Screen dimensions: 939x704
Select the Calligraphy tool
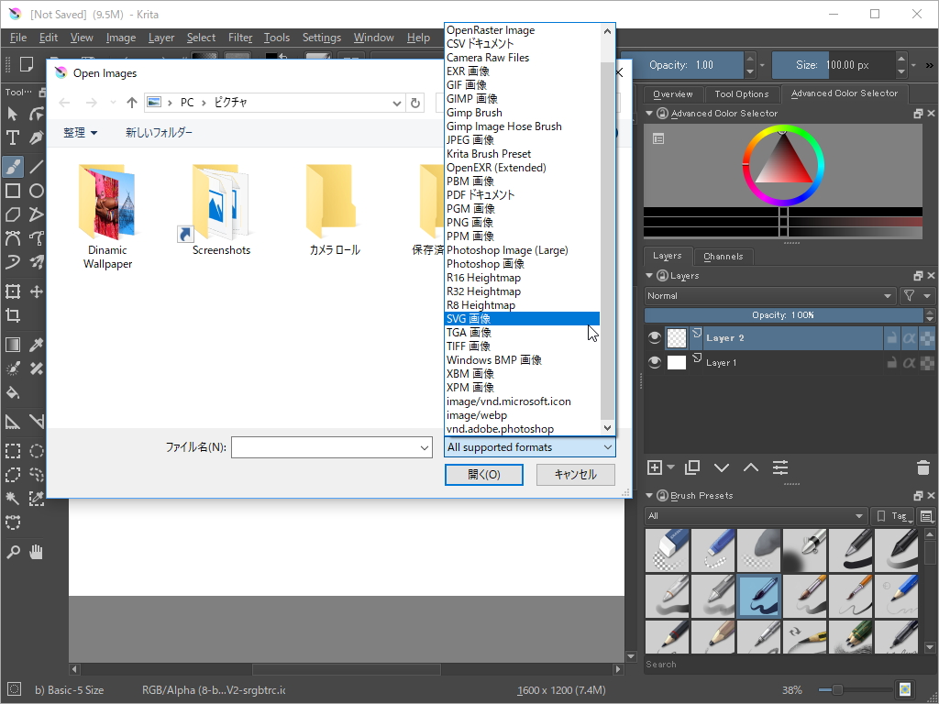click(x=37, y=137)
